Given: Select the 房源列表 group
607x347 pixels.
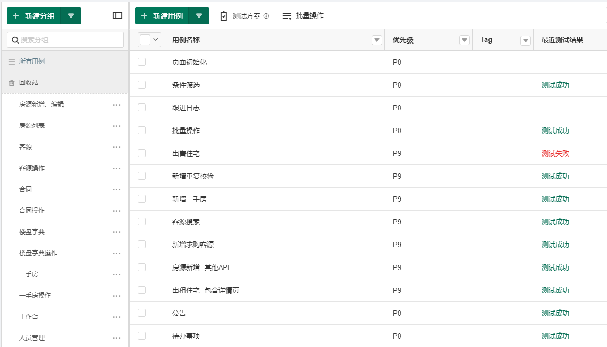Looking at the screenshot, I should (32, 126).
